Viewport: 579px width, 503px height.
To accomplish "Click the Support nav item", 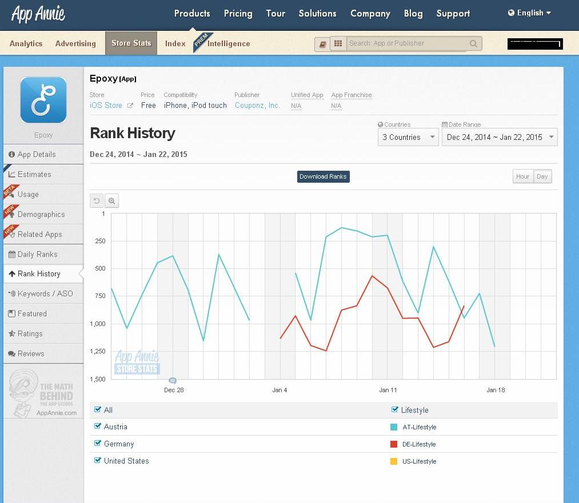I will [x=453, y=14].
